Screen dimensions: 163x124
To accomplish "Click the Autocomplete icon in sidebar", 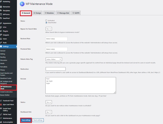I will click(1, 122).
